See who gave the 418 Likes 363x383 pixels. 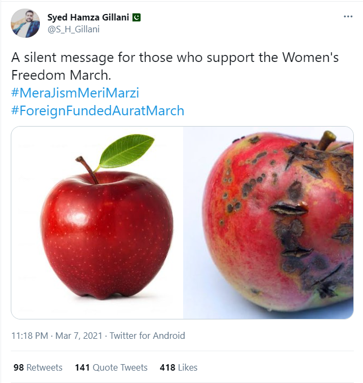pyautogui.click(x=178, y=367)
